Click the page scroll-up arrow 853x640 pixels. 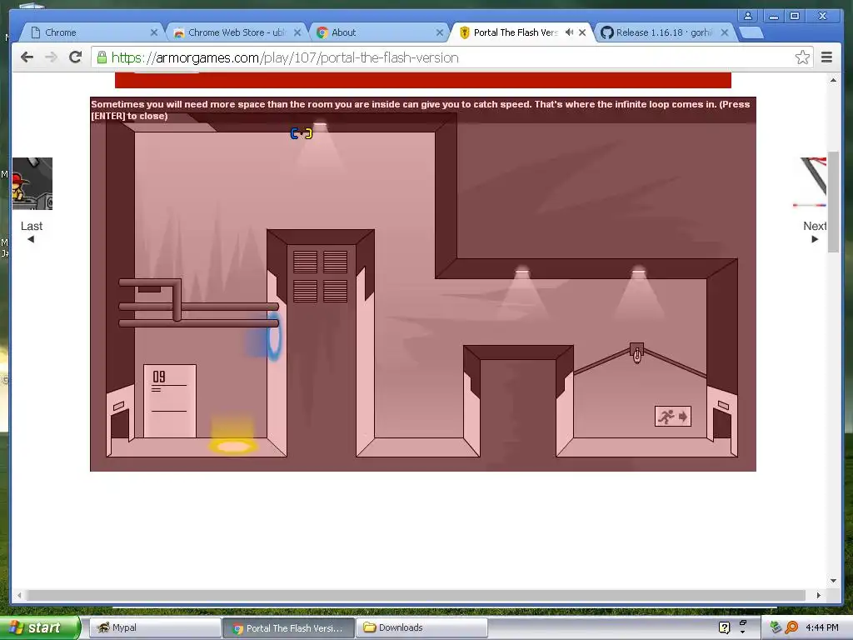833,80
